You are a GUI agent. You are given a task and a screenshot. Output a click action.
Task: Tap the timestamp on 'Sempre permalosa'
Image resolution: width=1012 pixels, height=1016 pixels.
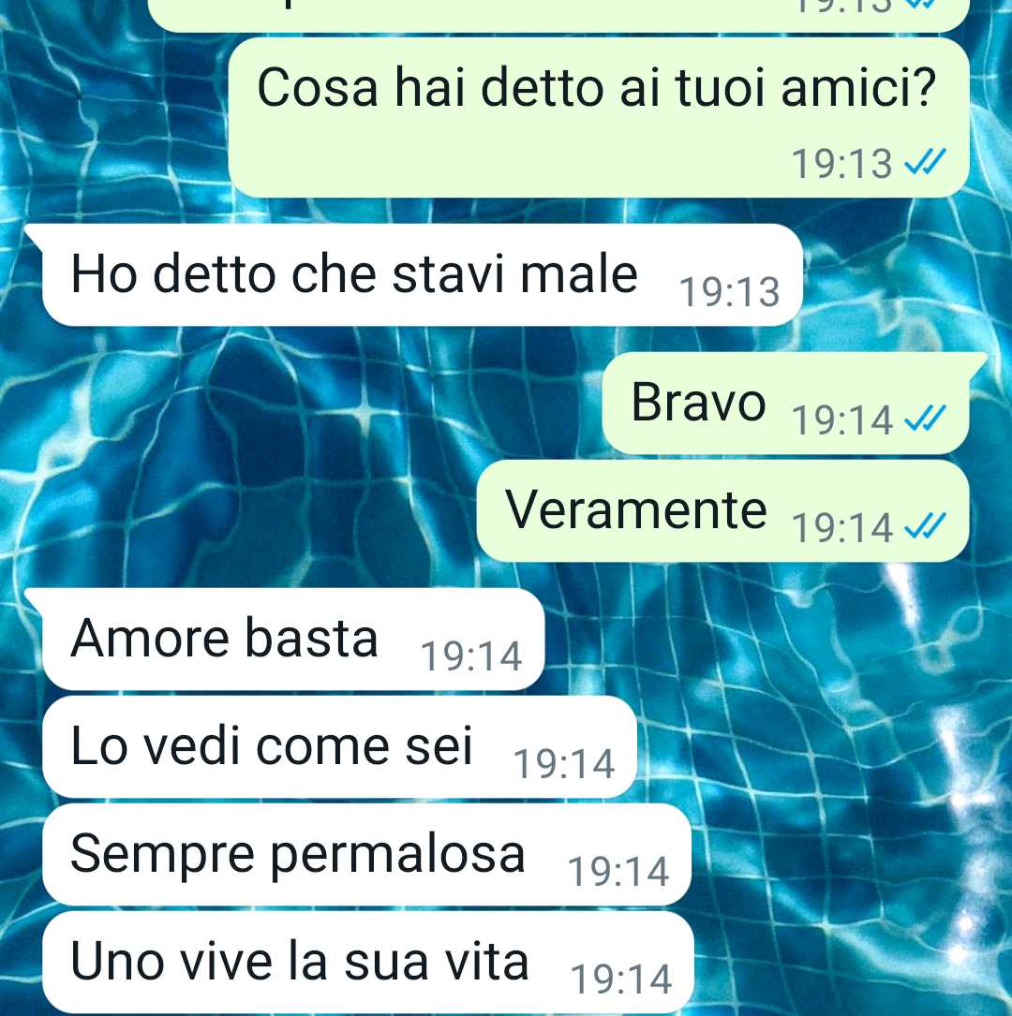[618, 872]
